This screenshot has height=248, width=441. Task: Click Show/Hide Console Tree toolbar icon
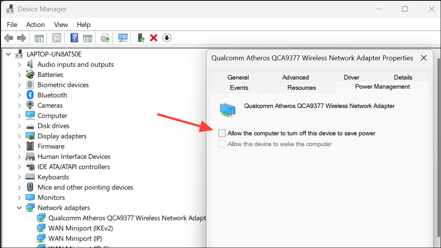coord(39,38)
